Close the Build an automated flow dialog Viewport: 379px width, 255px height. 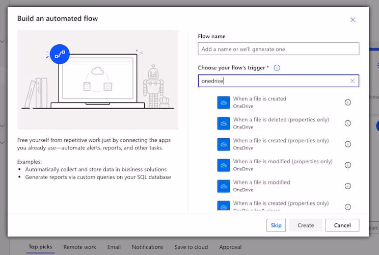(353, 20)
